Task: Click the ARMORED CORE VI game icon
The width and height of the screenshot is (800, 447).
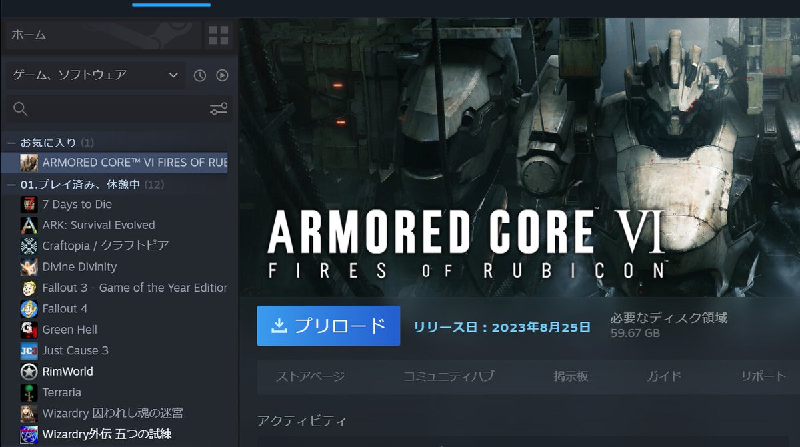Action: pyautogui.click(x=29, y=162)
